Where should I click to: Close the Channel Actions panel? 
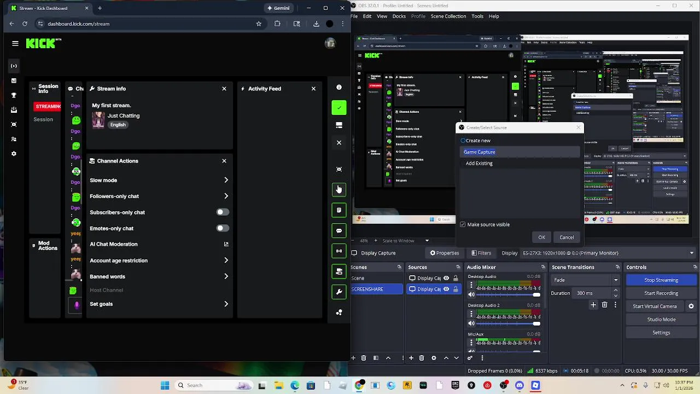[224, 161]
